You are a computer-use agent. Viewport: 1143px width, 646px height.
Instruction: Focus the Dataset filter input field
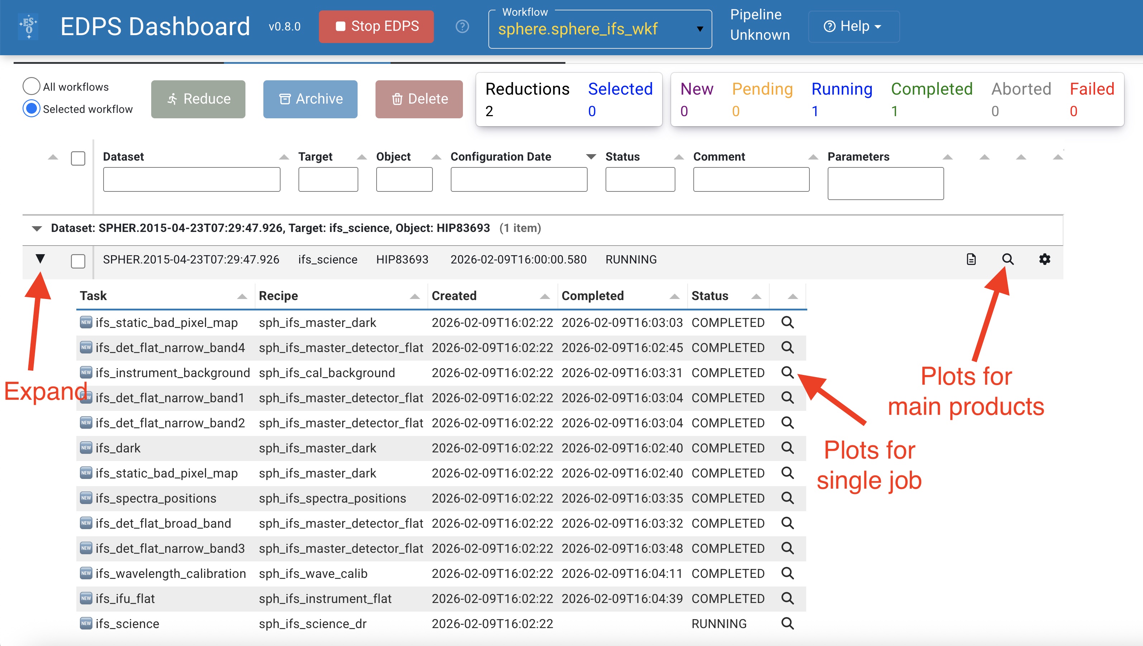click(192, 179)
